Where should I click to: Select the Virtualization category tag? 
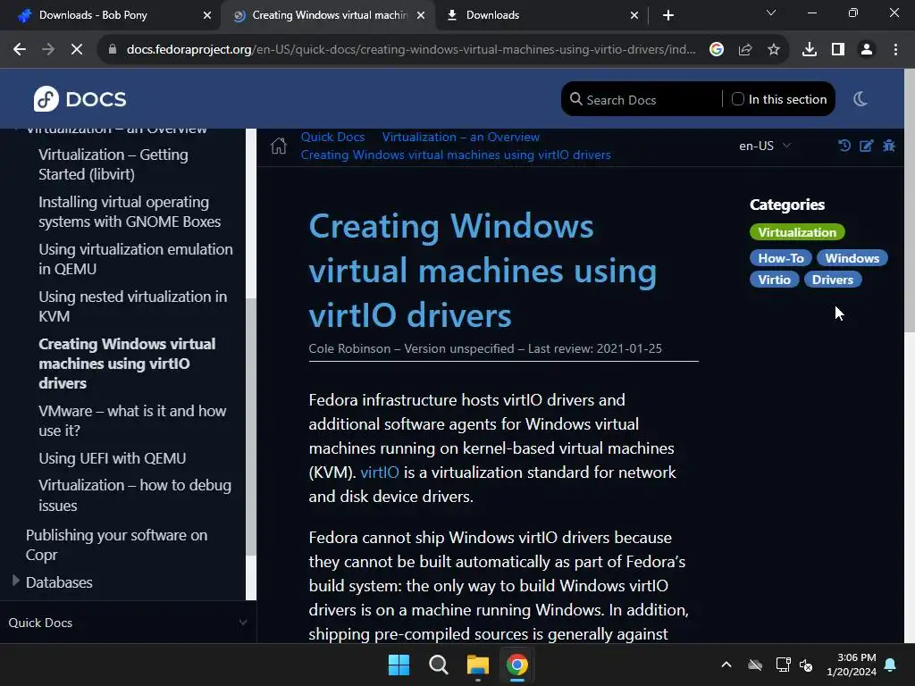click(x=797, y=232)
